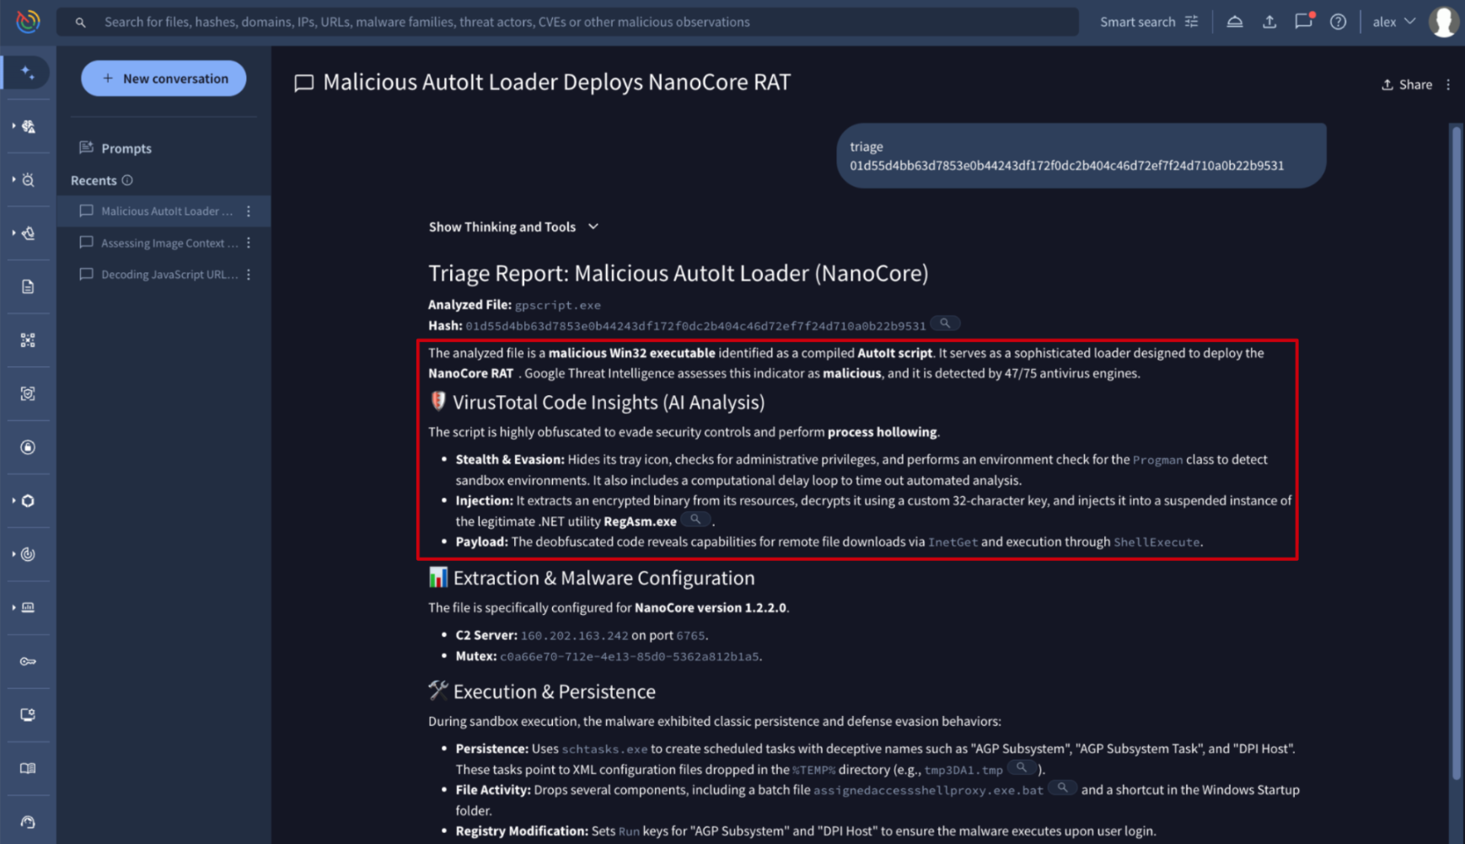This screenshot has height=844, width=1465.
Task: Click the info icon beside Recents
Action: click(x=127, y=180)
